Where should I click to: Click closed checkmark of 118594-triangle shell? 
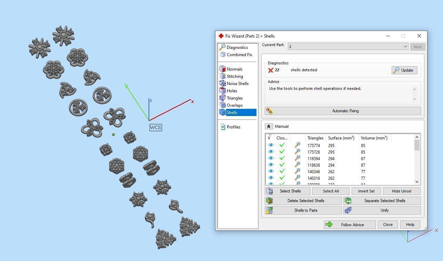point(282,158)
